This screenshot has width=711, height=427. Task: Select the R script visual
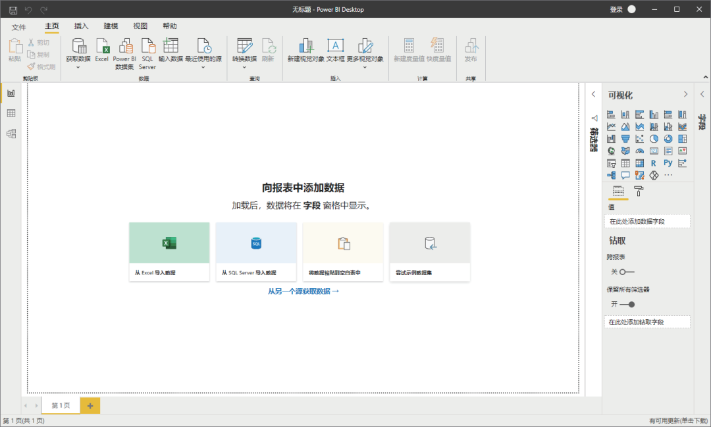[x=654, y=163]
